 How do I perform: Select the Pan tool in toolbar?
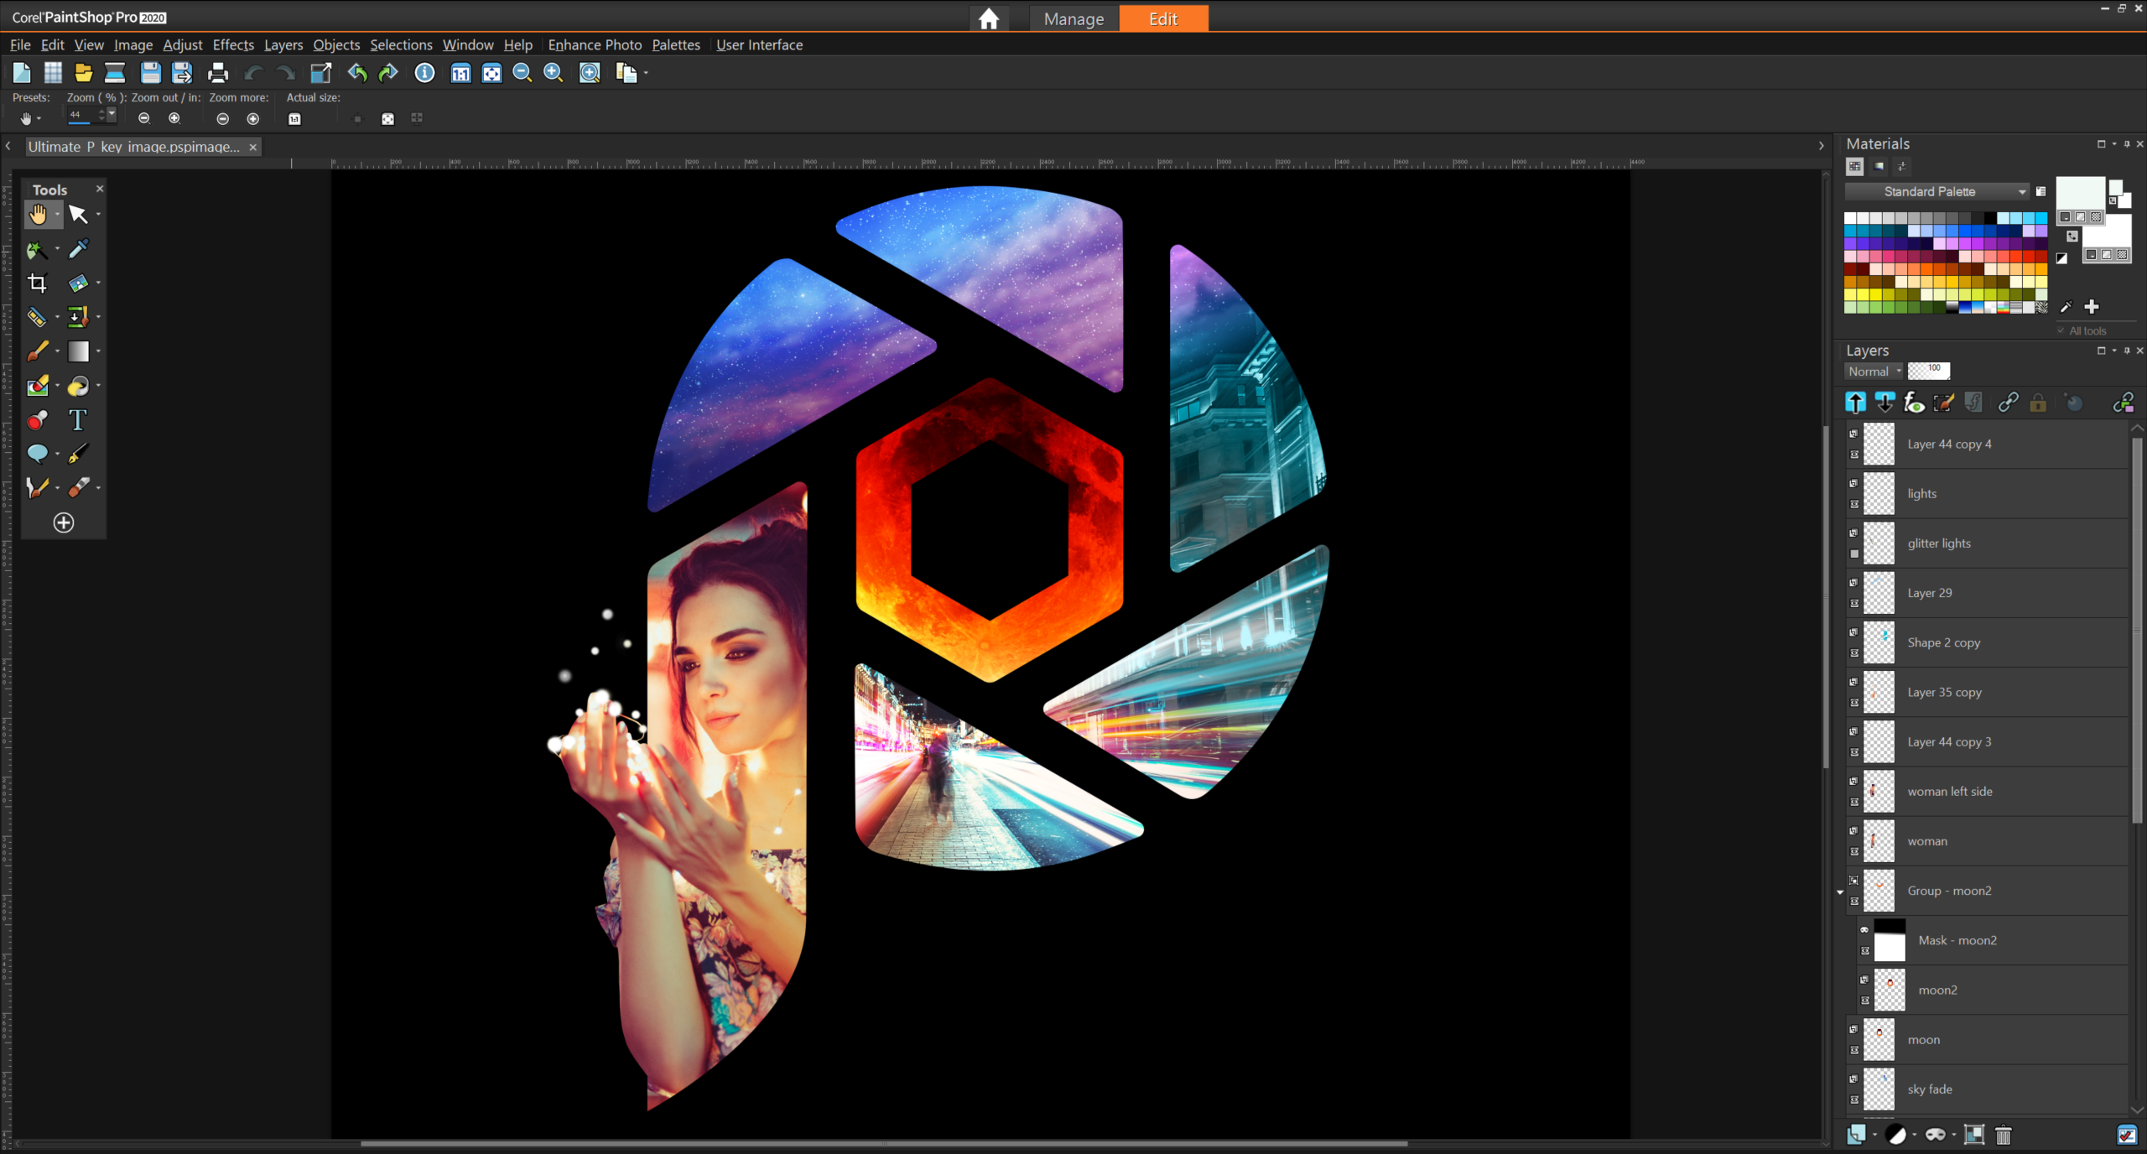pyautogui.click(x=37, y=213)
